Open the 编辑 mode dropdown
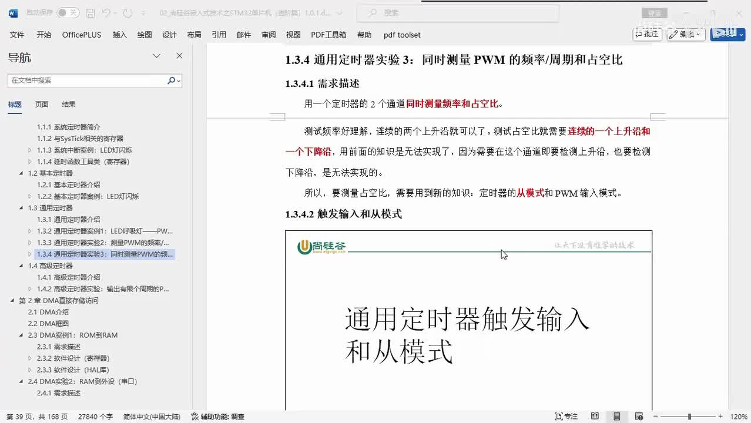Screen dimensions: 751x423 coord(686,34)
